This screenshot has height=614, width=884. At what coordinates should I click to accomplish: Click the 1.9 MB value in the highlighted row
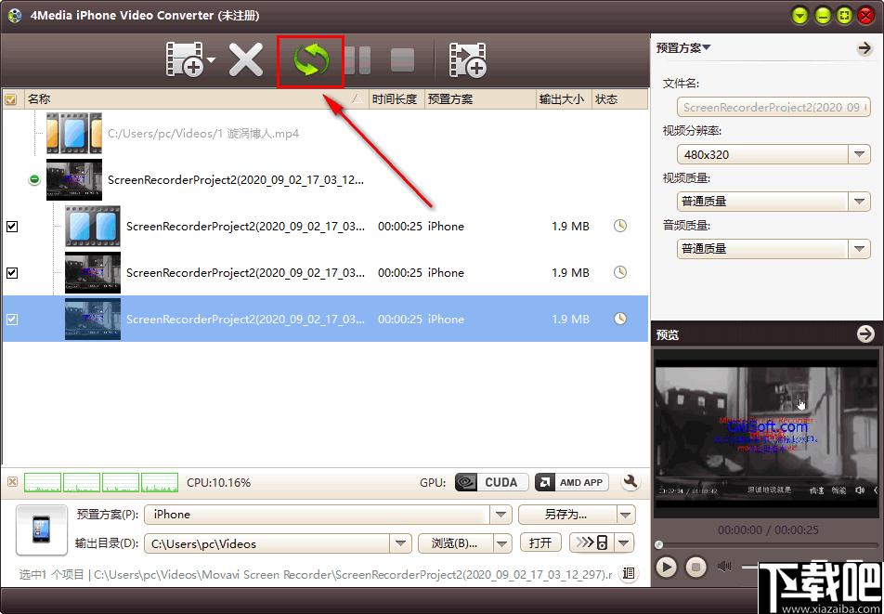(570, 320)
